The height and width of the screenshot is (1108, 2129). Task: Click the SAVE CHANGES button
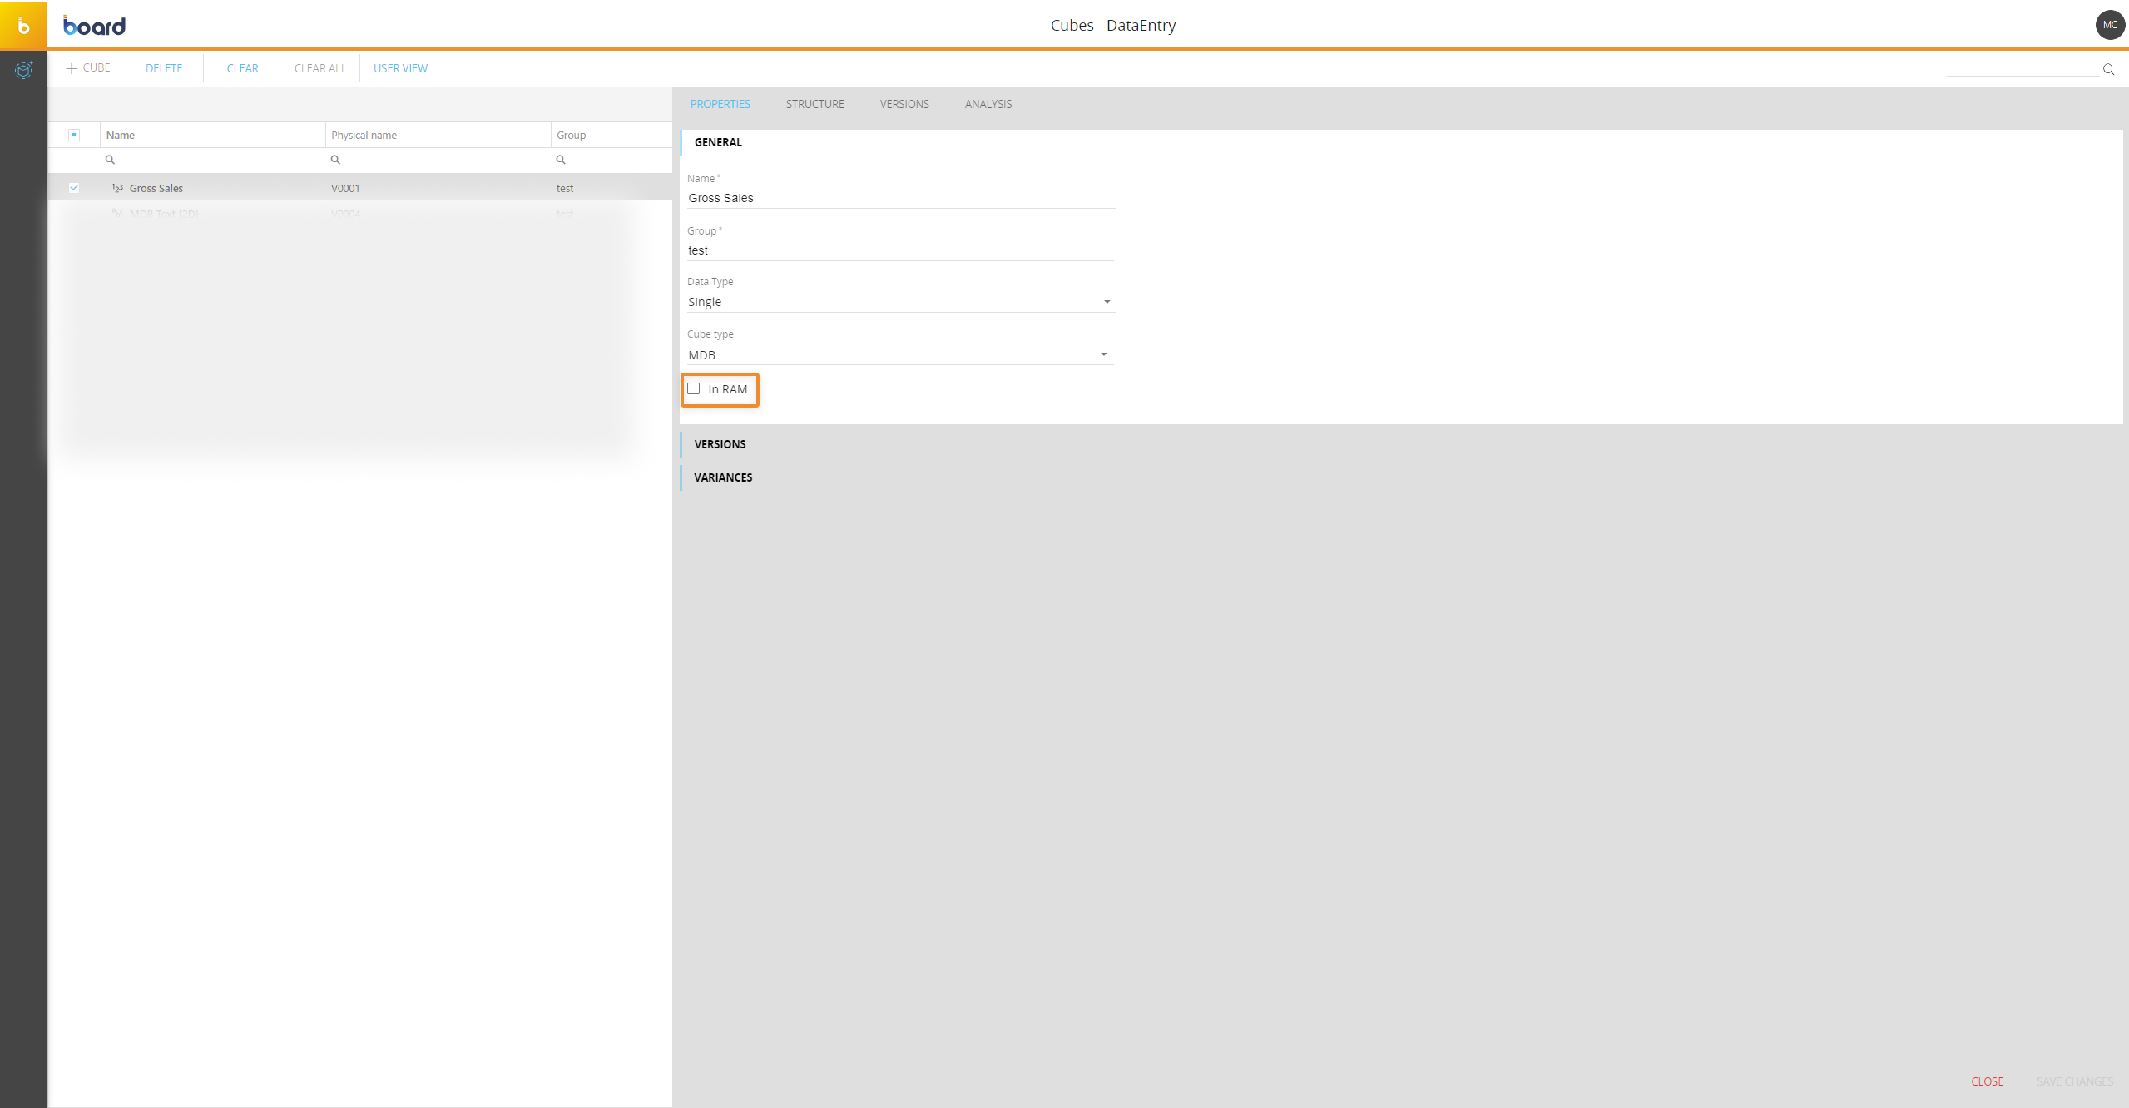click(x=2075, y=1081)
